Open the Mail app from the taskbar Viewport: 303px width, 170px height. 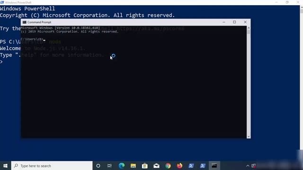pyautogui.click(x=156, y=166)
